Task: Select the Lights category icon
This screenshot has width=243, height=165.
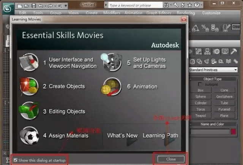Action: pos(207,61)
